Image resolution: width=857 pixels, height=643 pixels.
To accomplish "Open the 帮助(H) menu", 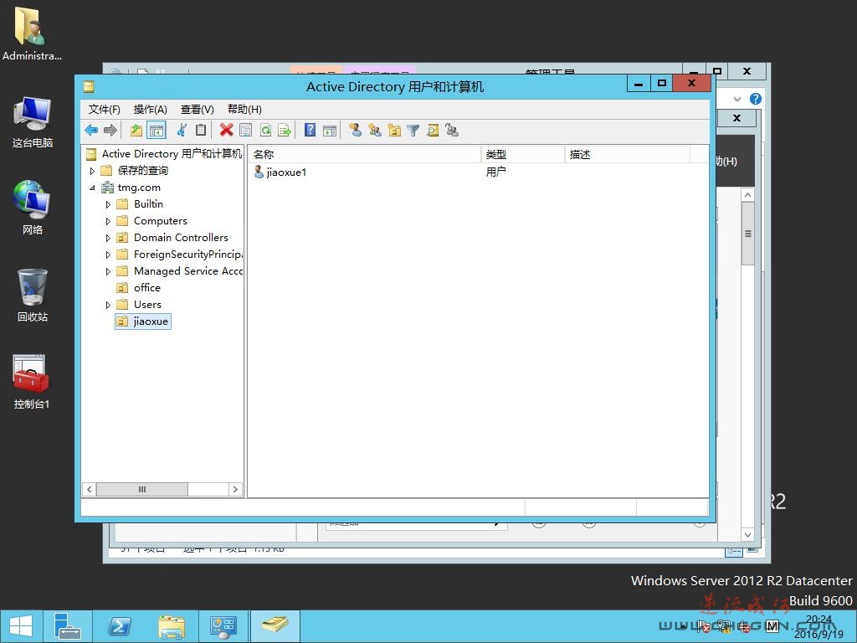I will click(x=244, y=110).
